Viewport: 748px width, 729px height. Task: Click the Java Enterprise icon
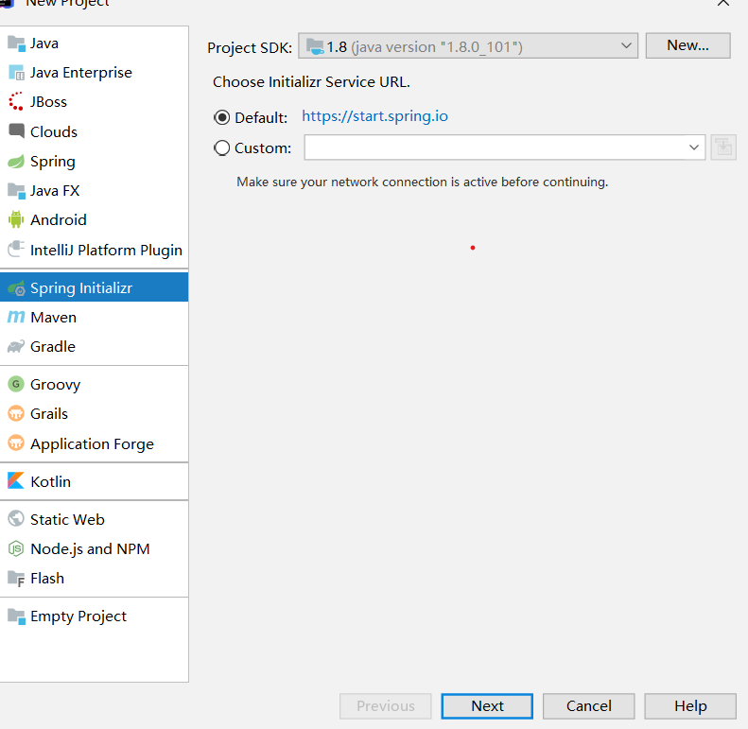point(16,73)
